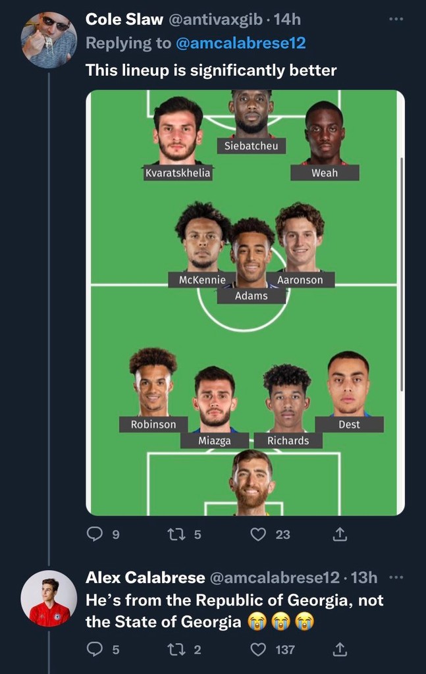Select the Siebatcheu player photo
This screenshot has height=674, width=426.
click(251, 112)
